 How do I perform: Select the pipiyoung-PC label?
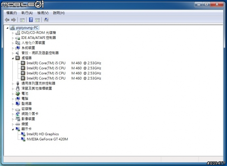(x=27, y=28)
